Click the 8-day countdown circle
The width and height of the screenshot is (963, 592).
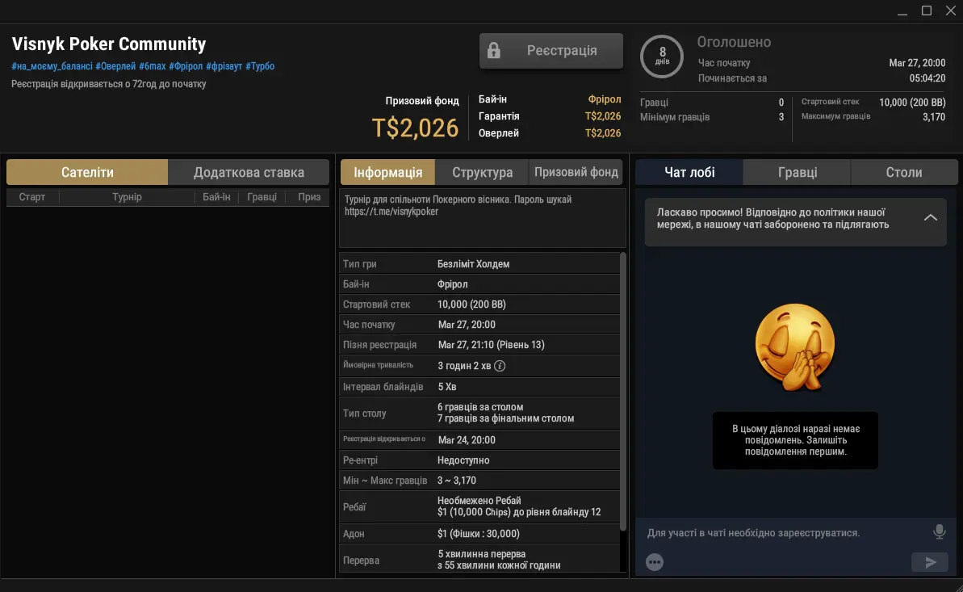(x=662, y=57)
